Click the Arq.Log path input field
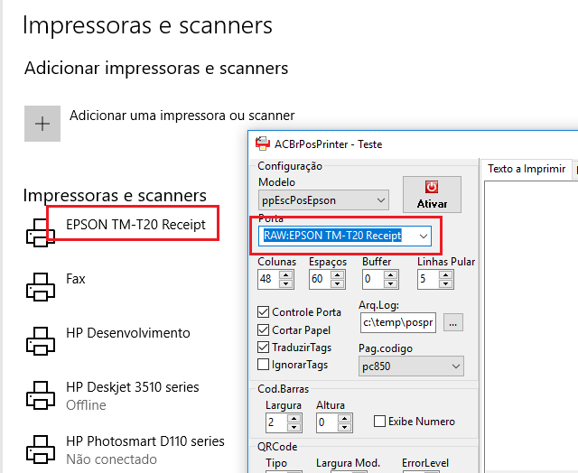Image resolution: width=578 pixels, height=473 pixels. point(398,322)
